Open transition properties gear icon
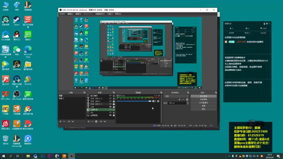Image resolution: width=283 pixels, height=159 pixels. 187,100
